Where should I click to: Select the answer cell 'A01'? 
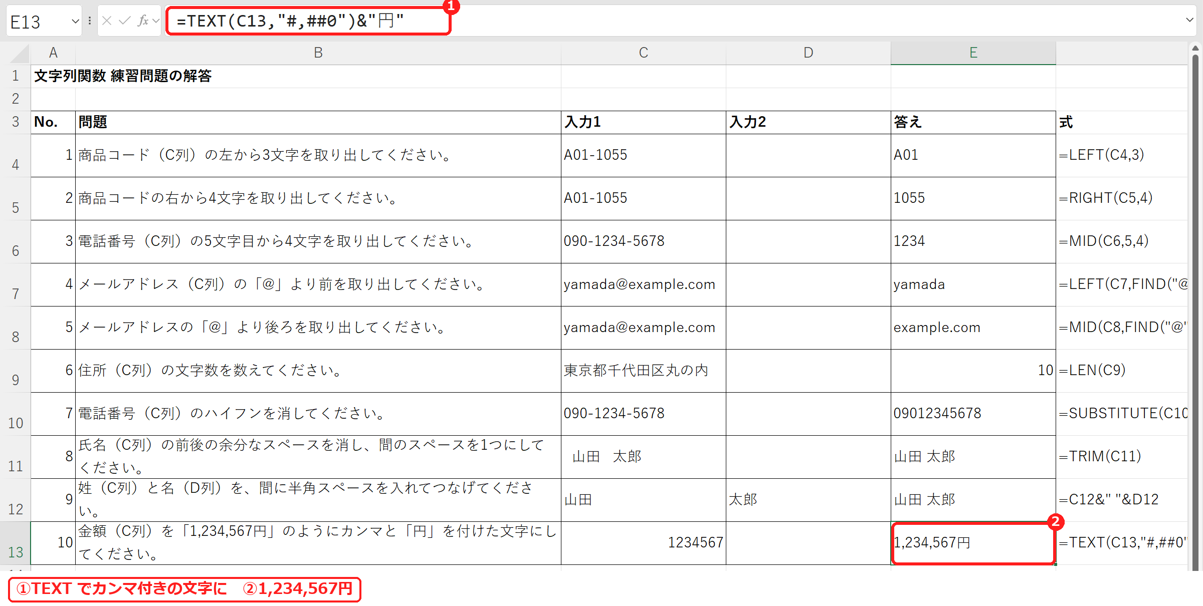pos(973,155)
